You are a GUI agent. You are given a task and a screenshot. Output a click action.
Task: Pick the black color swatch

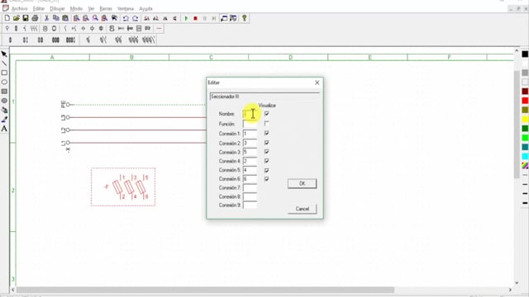[x=525, y=54]
